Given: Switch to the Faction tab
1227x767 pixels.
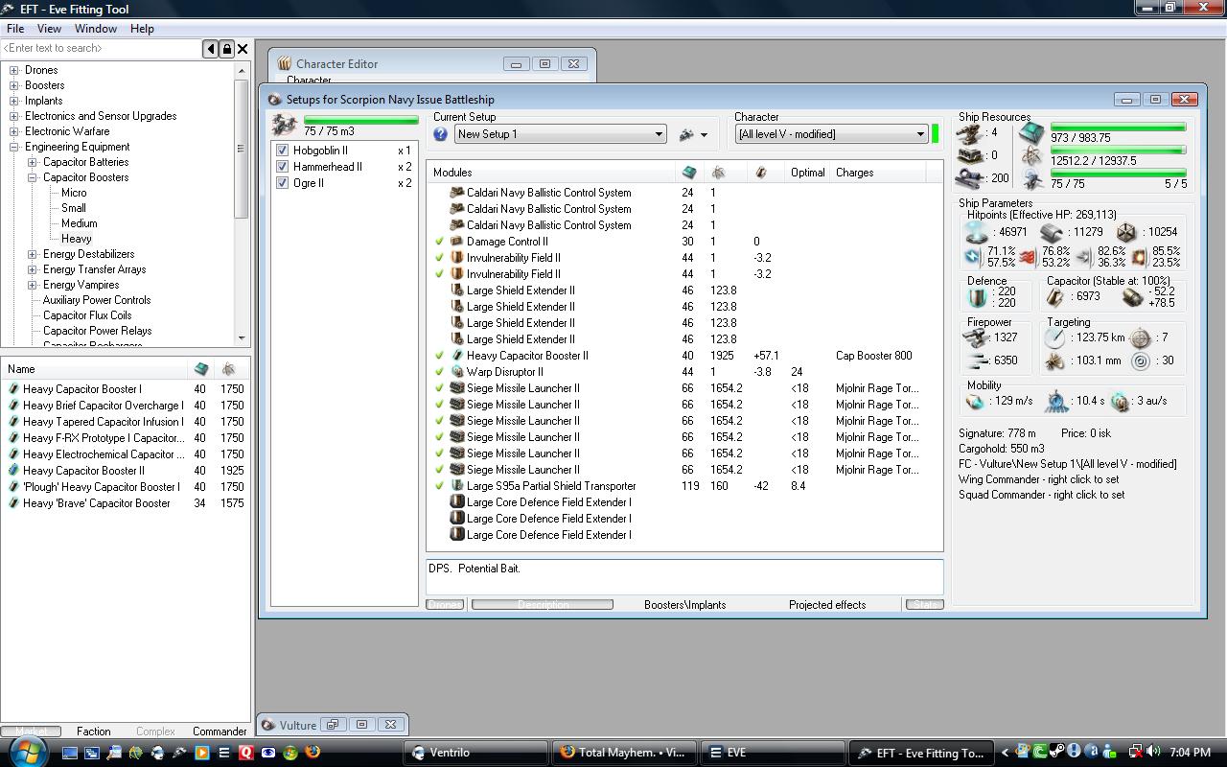Looking at the screenshot, I should point(94,731).
